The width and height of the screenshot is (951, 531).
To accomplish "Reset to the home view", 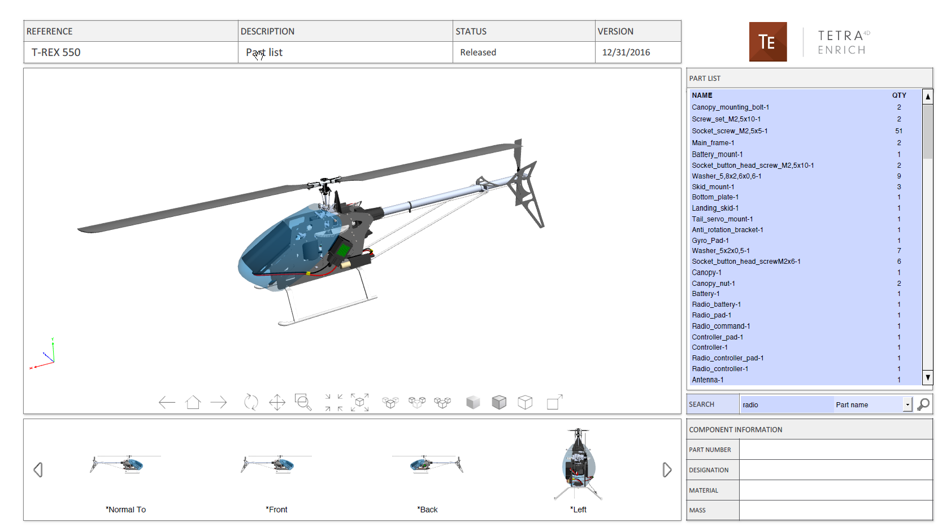I will [193, 402].
